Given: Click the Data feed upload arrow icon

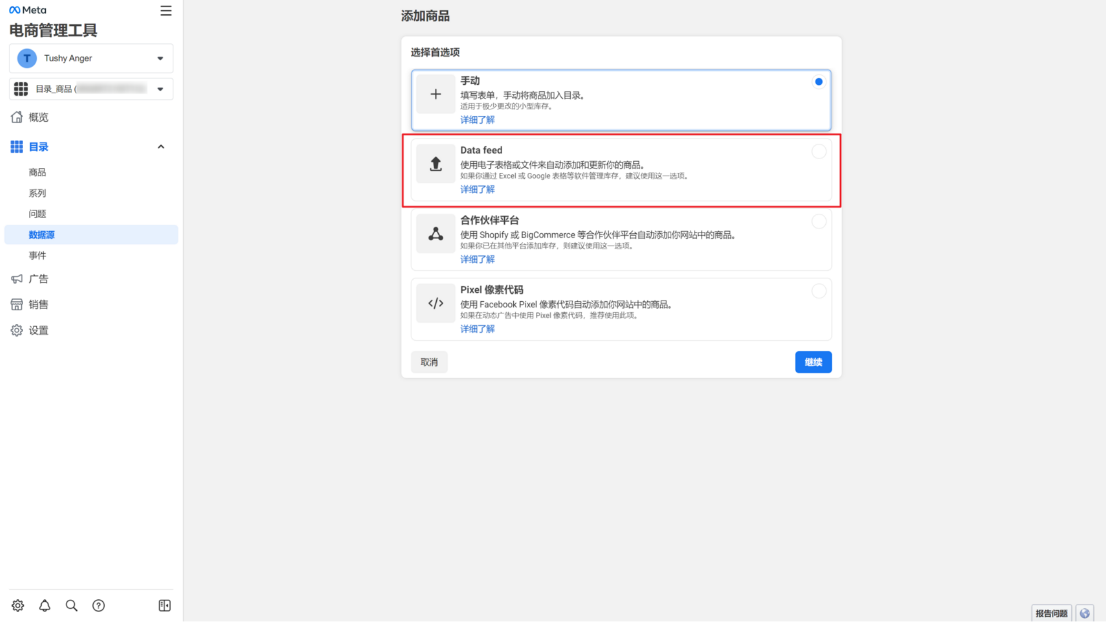Looking at the screenshot, I should pos(435,164).
